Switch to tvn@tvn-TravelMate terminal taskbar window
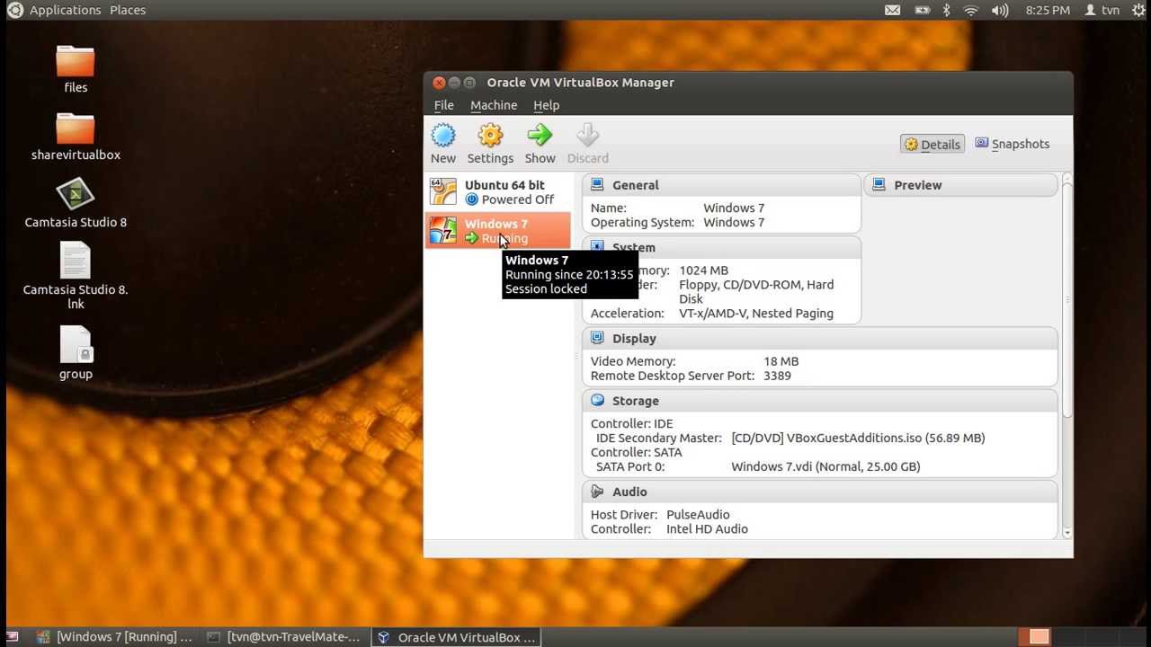Image resolution: width=1151 pixels, height=647 pixels. tap(283, 636)
